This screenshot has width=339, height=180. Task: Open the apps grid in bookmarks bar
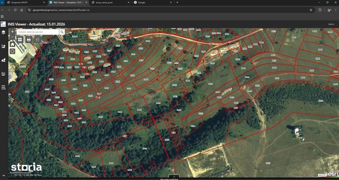(2, 17)
